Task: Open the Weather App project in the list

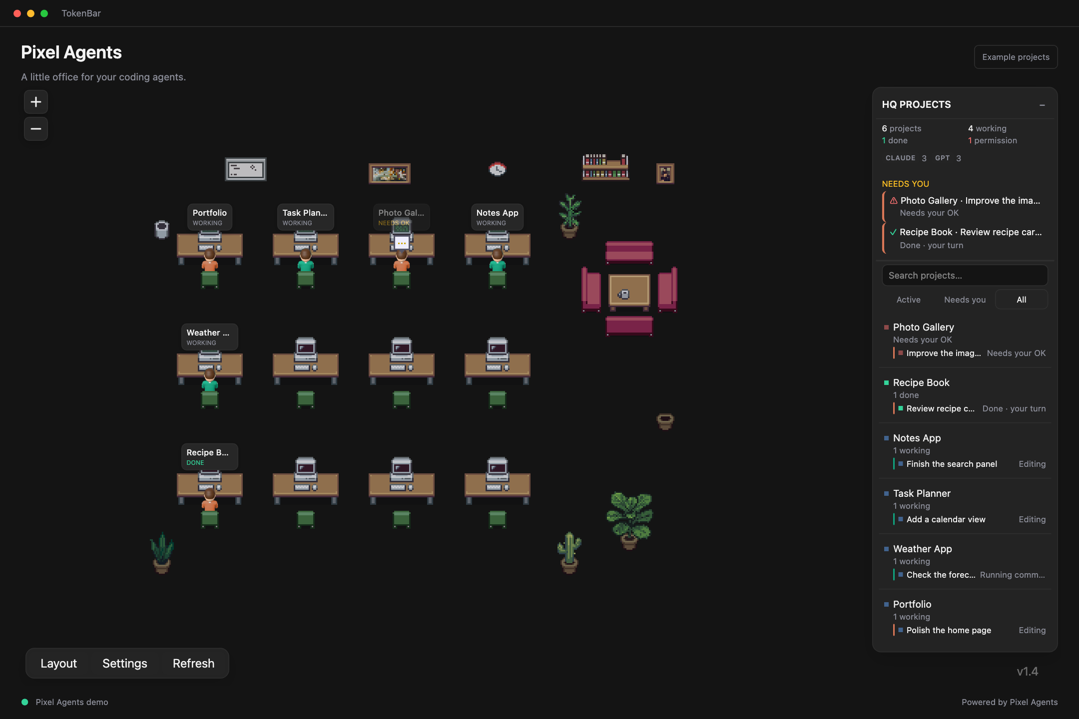Action: (x=922, y=549)
